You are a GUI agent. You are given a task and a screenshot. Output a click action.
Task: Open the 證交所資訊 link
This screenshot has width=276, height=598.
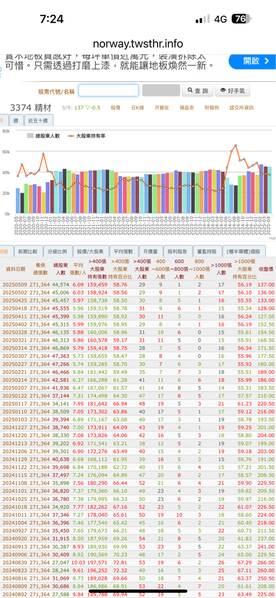point(241,108)
